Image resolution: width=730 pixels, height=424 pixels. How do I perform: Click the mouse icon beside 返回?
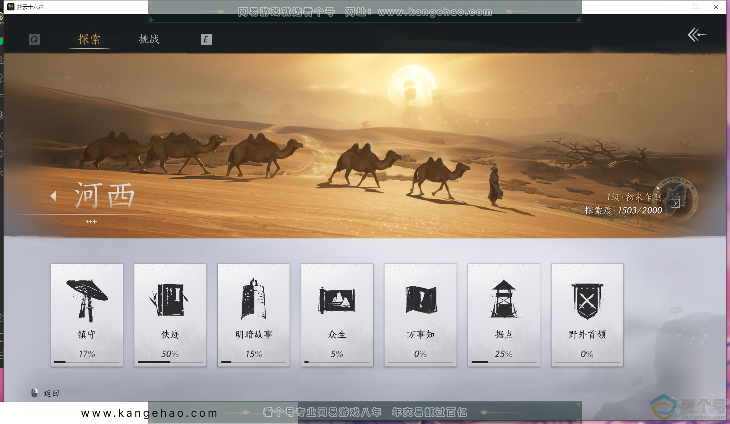coord(34,393)
